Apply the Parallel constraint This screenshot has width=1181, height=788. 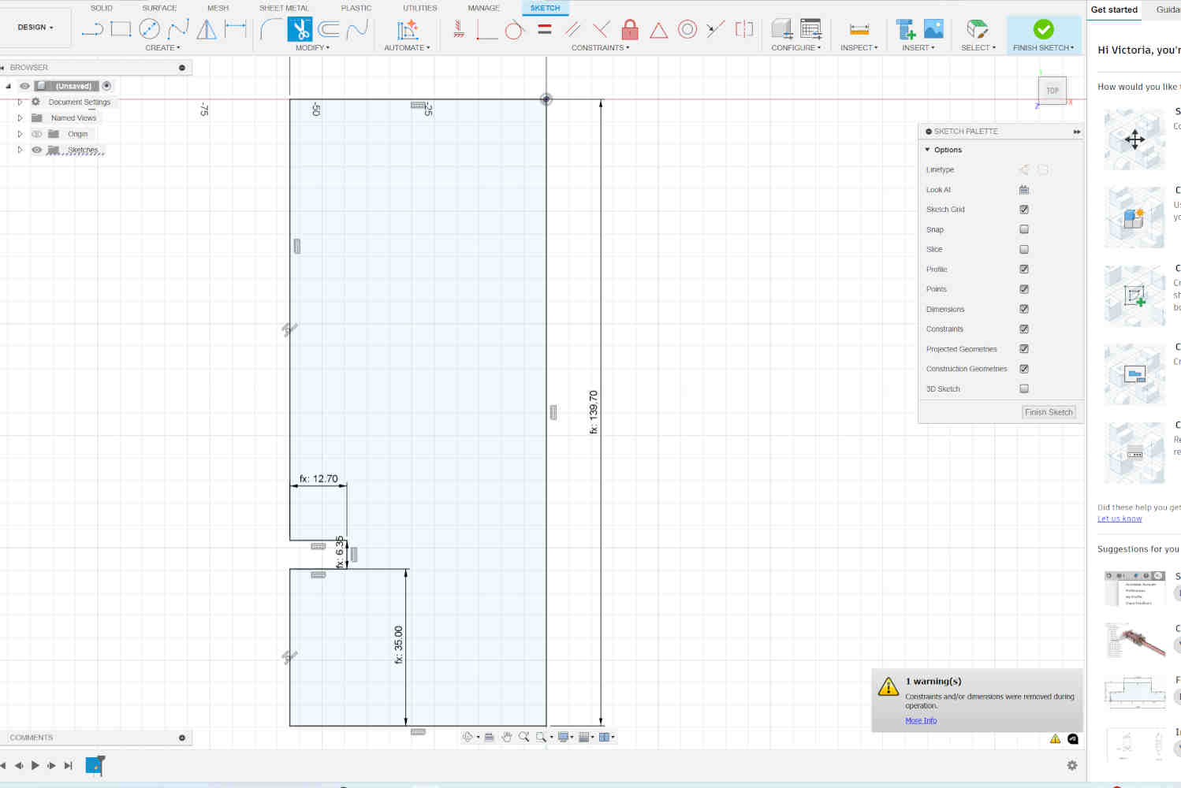tap(573, 30)
